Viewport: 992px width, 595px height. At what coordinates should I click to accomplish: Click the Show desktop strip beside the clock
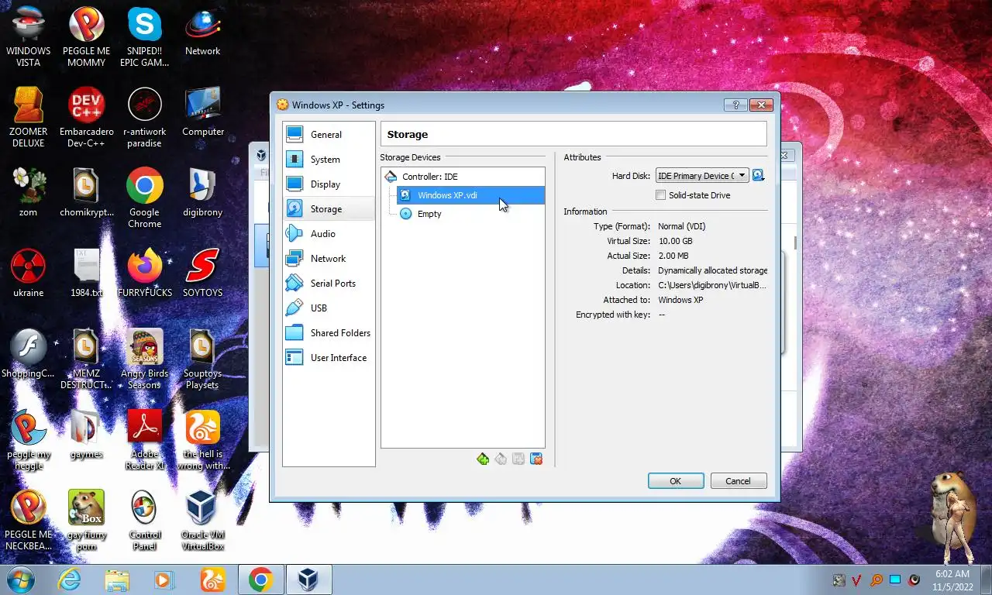[986, 580]
